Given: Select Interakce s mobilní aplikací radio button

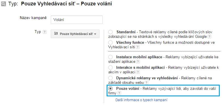Looking at the screenshot, I should [111, 67].
